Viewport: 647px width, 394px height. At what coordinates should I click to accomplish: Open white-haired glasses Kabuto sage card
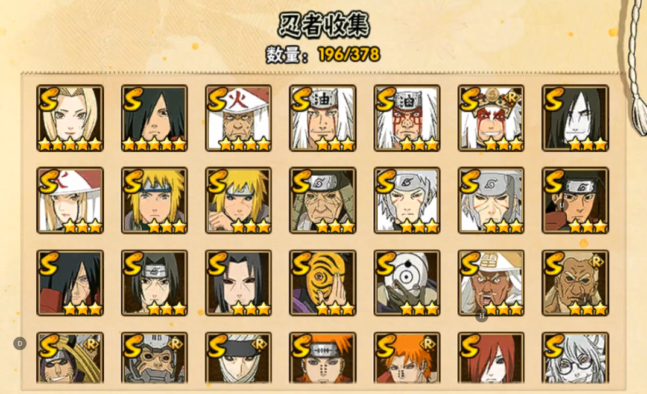coord(575,358)
